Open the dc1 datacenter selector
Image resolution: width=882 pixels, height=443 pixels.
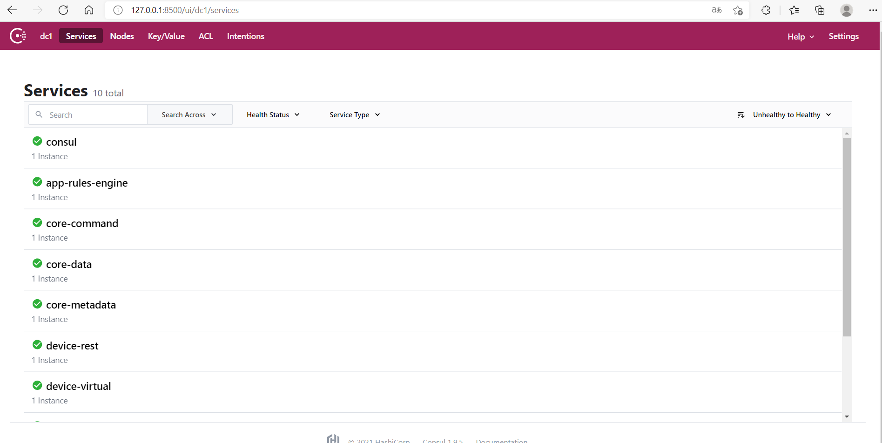click(x=46, y=36)
